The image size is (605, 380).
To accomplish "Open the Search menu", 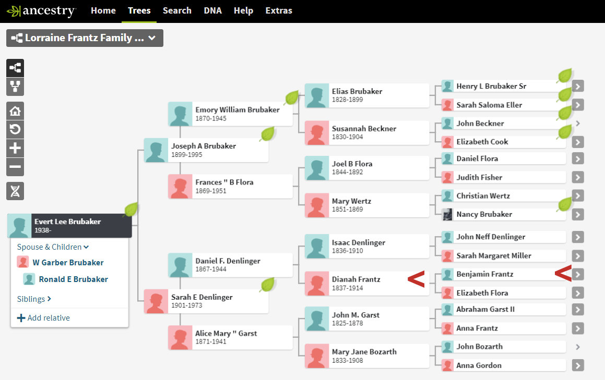I will click(177, 10).
